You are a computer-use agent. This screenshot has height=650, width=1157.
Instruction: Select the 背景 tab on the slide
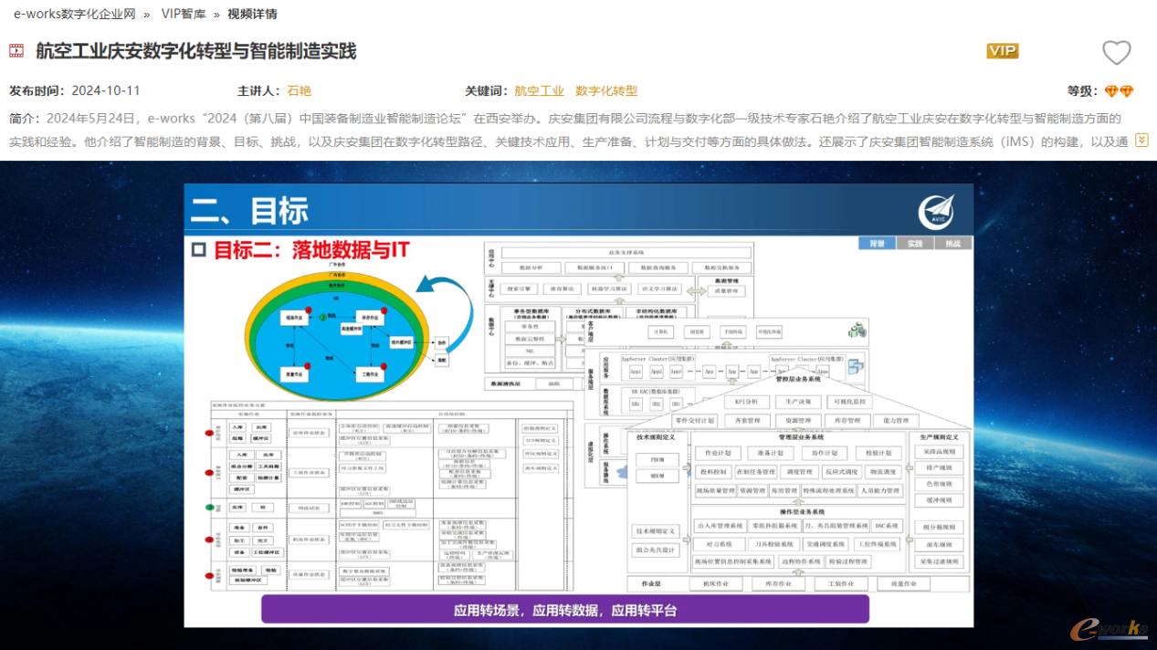(877, 244)
